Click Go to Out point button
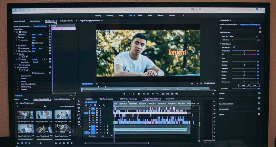The height and width of the screenshot is (147, 276). click(157, 94)
